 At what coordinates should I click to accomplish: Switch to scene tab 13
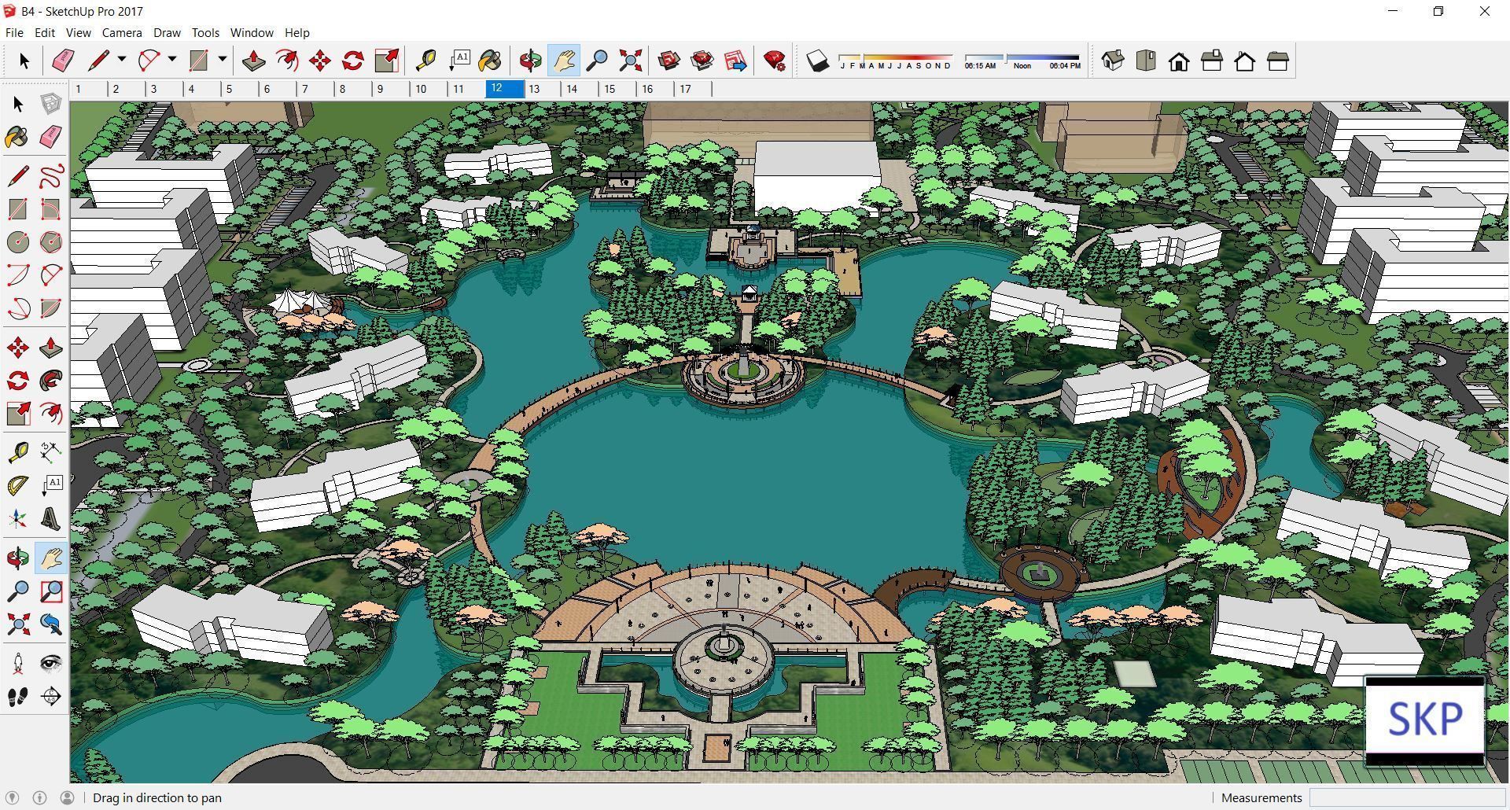coord(543,89)
